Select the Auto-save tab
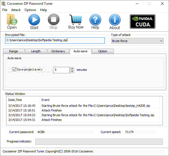This screenshot has width=169, height=156. coord(80,51)
